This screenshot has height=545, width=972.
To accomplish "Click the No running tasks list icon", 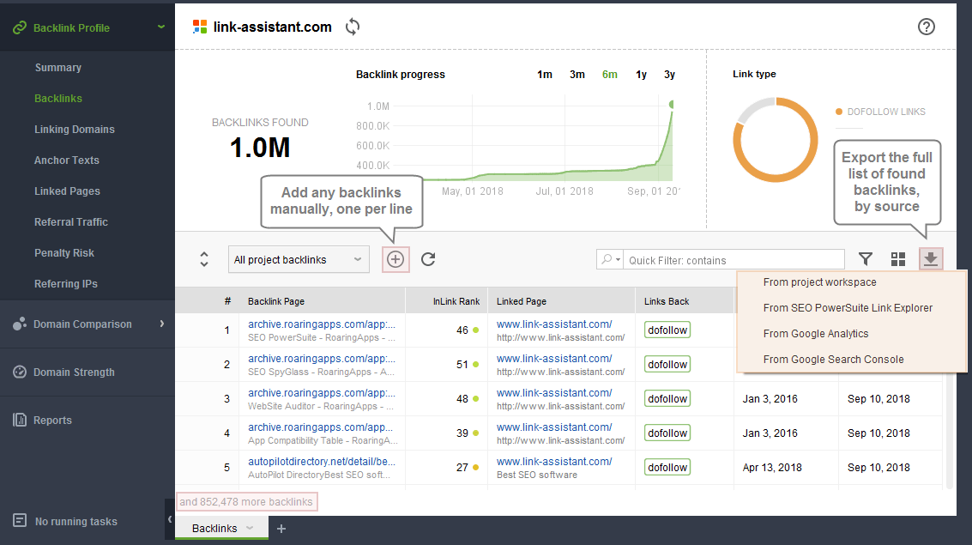I will point(20,520).
